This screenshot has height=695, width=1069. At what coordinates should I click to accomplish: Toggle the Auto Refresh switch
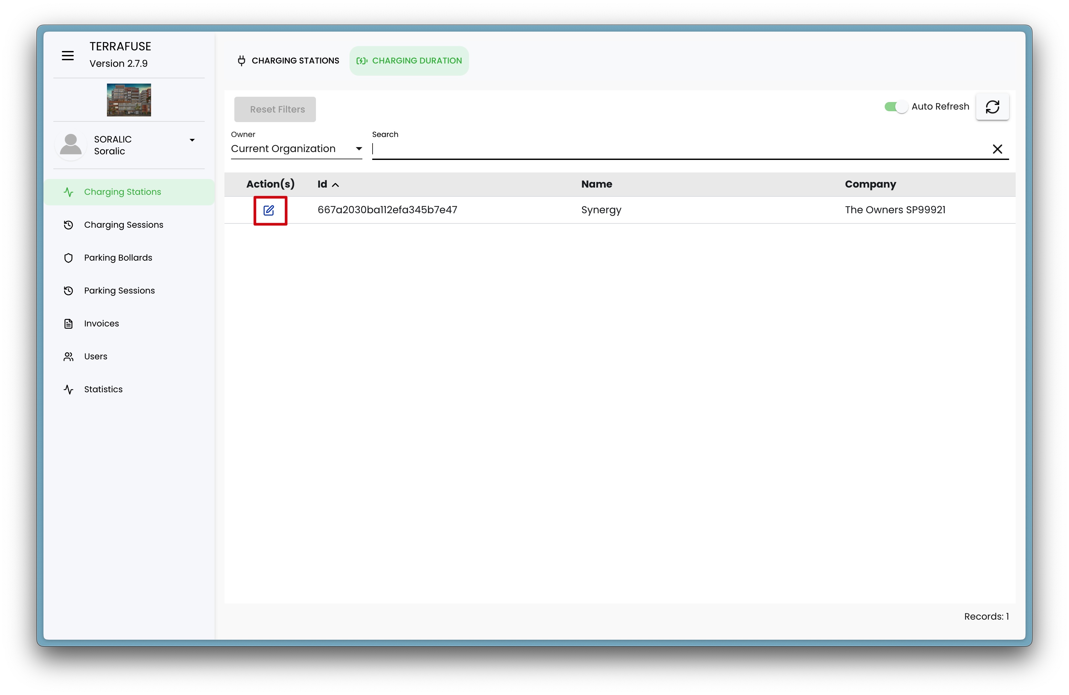[x=896, y=107]
